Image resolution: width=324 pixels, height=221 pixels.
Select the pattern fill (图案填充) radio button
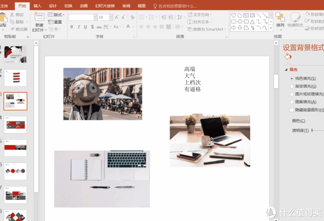[x=292, y=102]
